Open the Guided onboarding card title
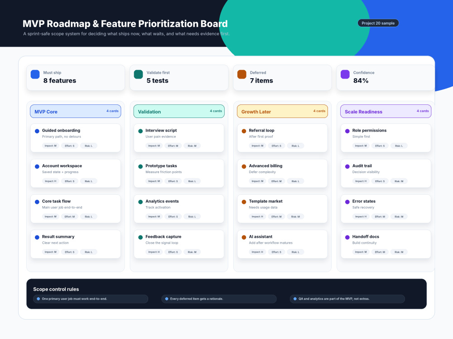 [61, 130]
